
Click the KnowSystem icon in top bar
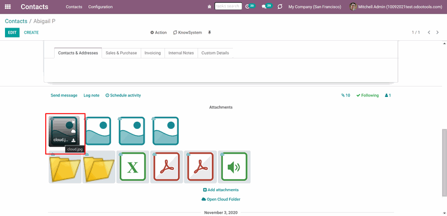pos(280,7)
